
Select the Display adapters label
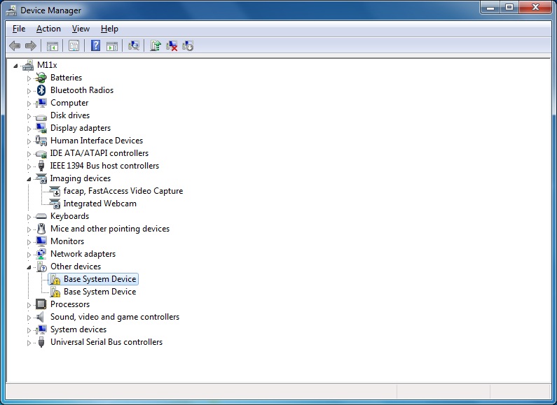pyautogui.click(x=81, y=128)
